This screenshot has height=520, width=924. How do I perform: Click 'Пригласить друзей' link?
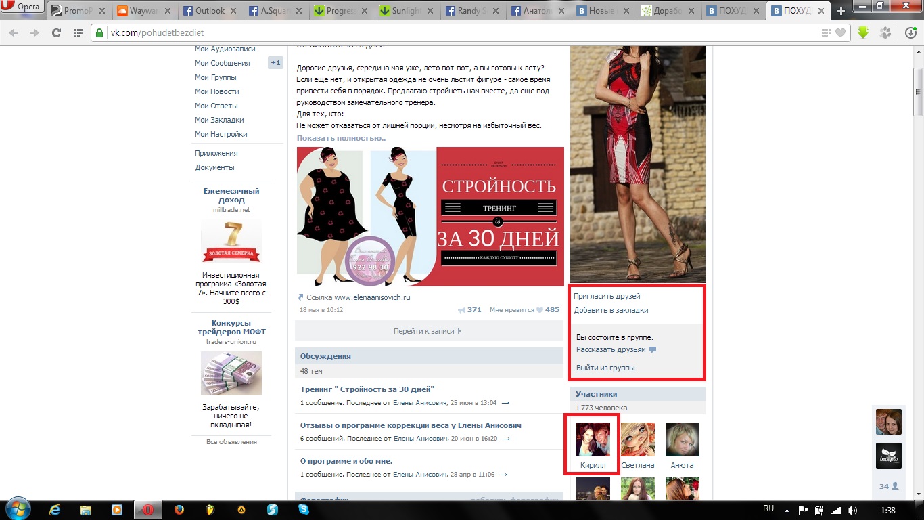point(607,296)
